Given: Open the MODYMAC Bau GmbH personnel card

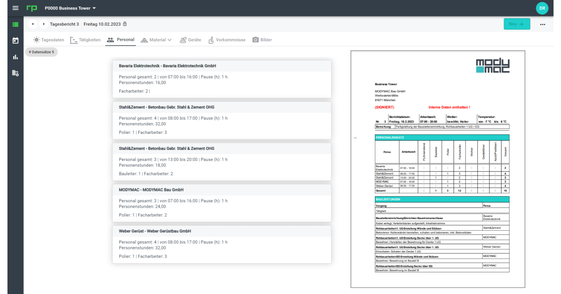Looking at the screenshot, I should tap(222, 202).
